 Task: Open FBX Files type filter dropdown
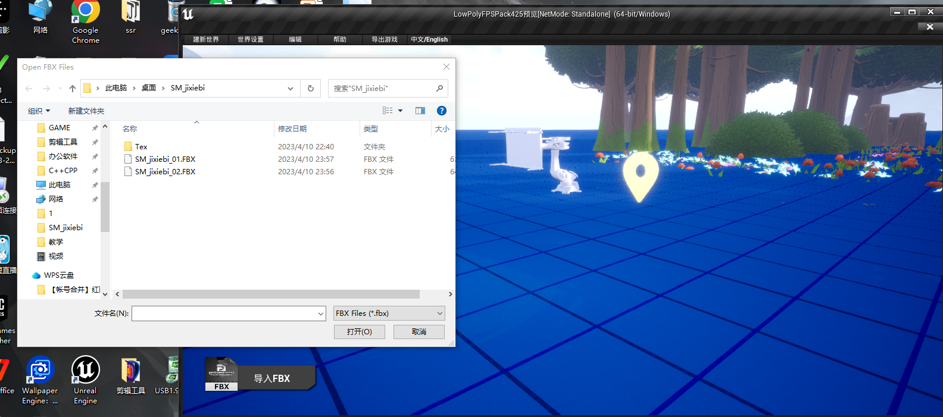389,313
